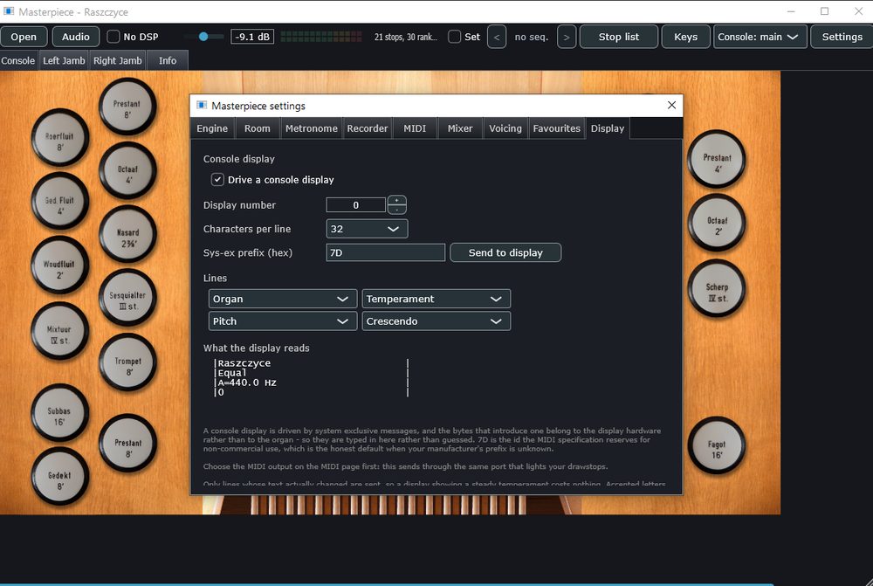Uncheck Drive a console display
The width and height of the screenshot is (873, 586).
coord(217,179)
